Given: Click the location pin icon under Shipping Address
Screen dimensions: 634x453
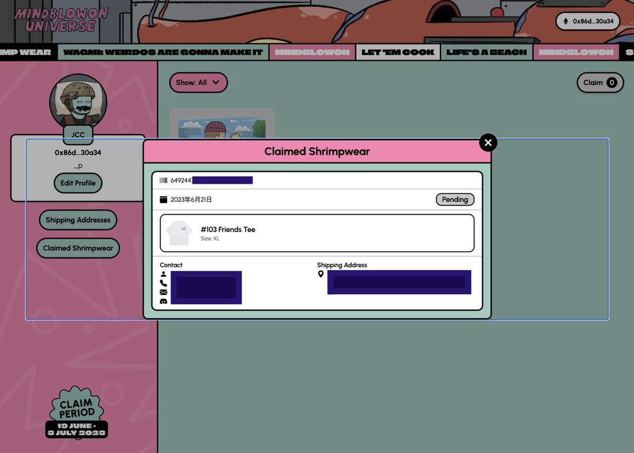Looking at the screenshot, I should (321, 274).
